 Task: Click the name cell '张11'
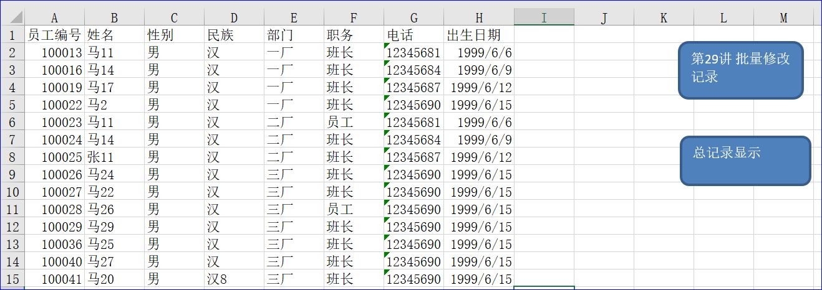point(115,157)
